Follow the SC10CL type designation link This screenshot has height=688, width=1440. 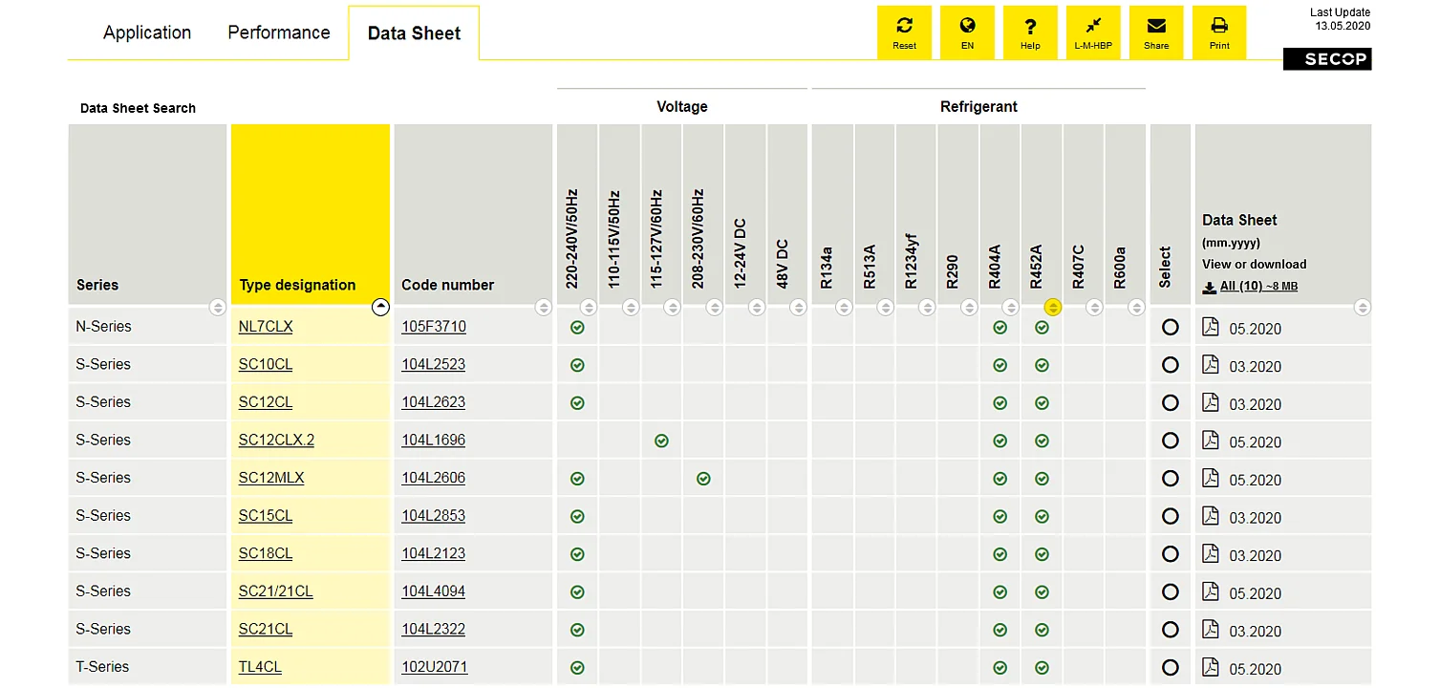(x=265, y=364)
